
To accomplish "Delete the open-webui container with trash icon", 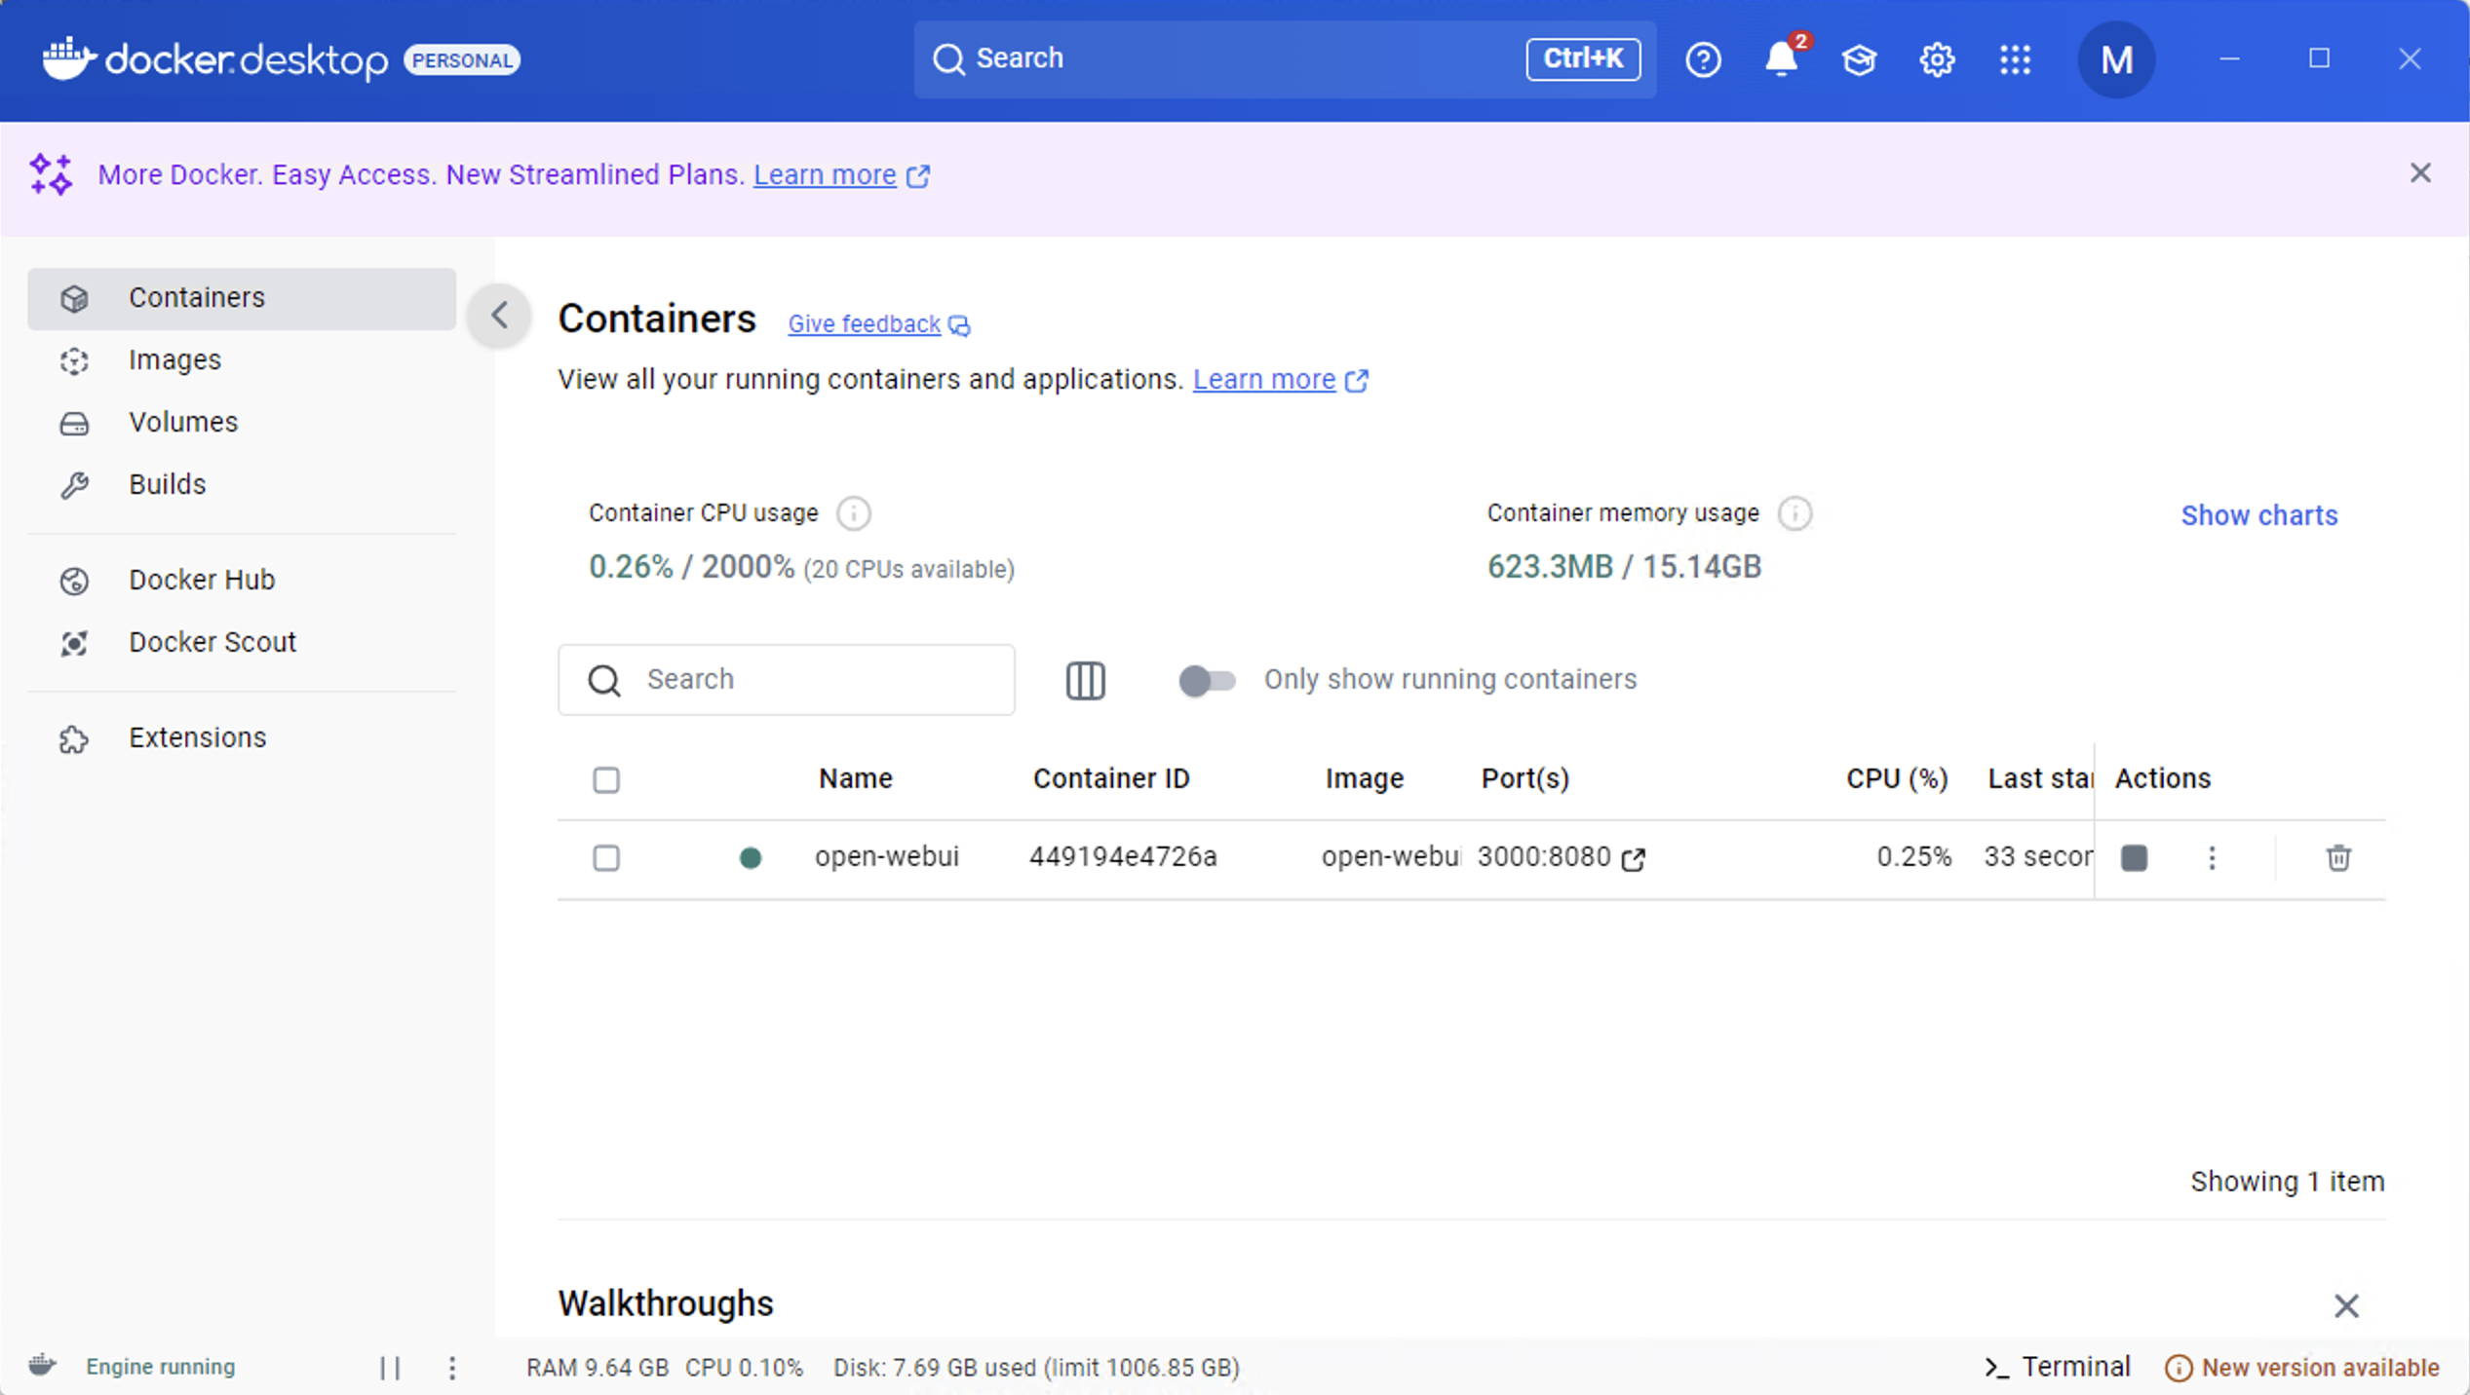I will [2337, 857].
